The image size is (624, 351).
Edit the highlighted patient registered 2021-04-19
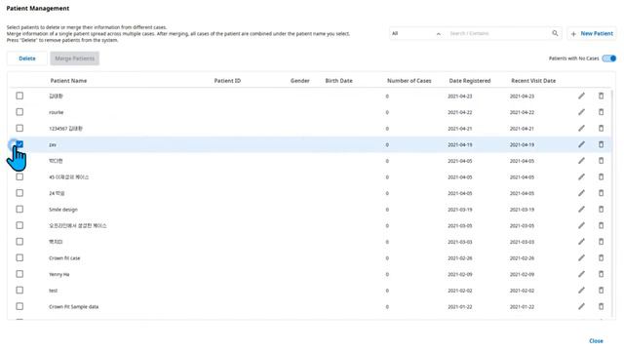(x=581, y=144)
